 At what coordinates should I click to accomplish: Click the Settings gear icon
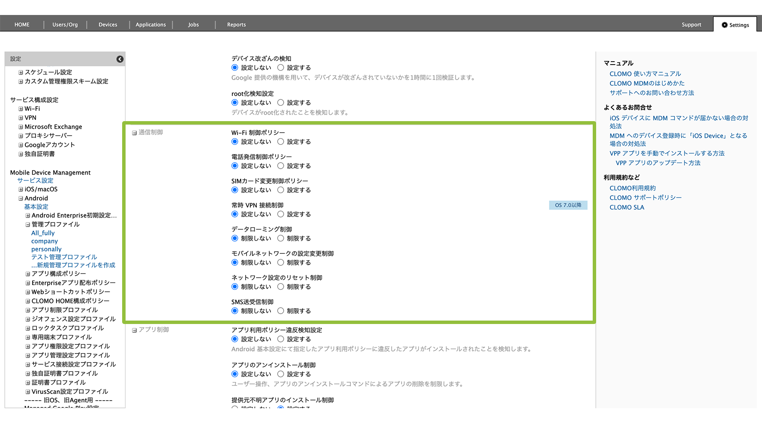pyautogui.click(x=724, y=25)
